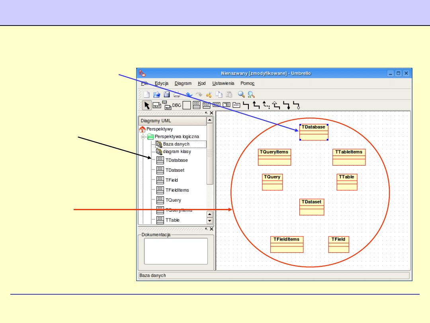Viewport: 430px width, 323px height.
Task: Select the TEXT label tool icon
Action: (x=157, y=105)
